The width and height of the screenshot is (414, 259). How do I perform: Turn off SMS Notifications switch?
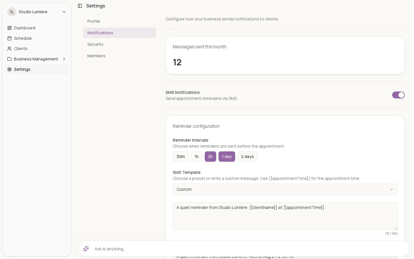tap(398, 95)
